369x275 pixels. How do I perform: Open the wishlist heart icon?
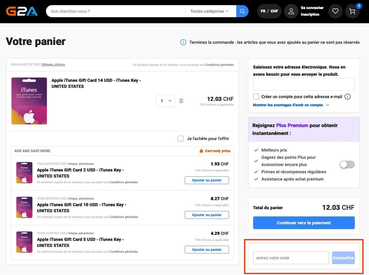pyautogui.click(x=335, y=11)
